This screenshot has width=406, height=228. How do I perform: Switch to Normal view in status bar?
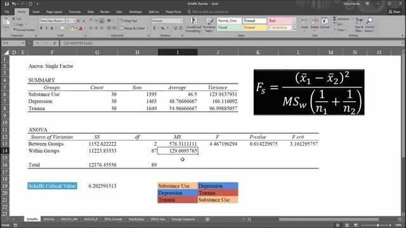point(337,225)
